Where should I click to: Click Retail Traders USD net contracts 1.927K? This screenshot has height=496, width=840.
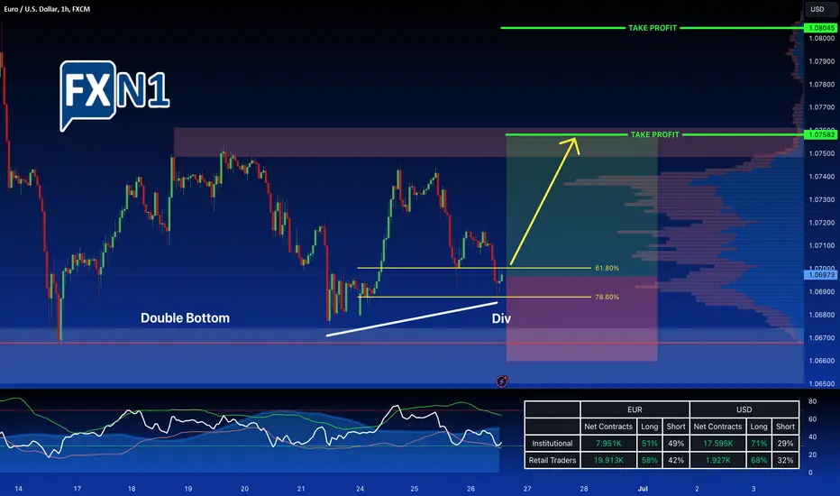717,460
